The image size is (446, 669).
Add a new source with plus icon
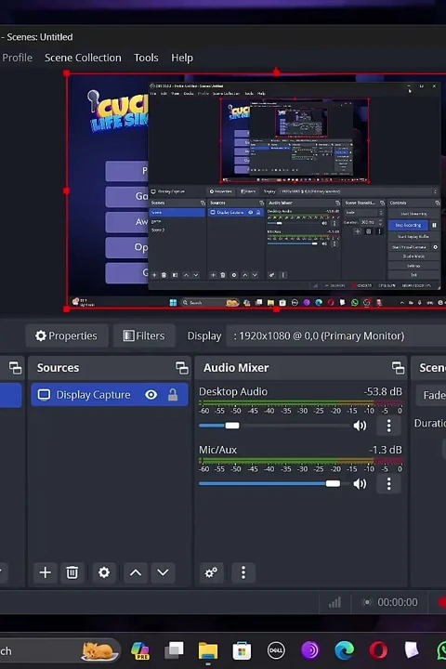(46, 572)
